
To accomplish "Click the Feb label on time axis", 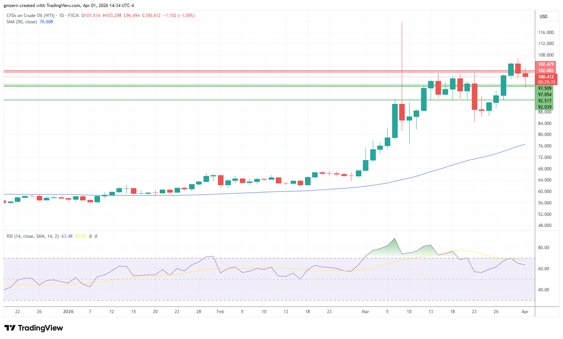I will pos(221,312).
